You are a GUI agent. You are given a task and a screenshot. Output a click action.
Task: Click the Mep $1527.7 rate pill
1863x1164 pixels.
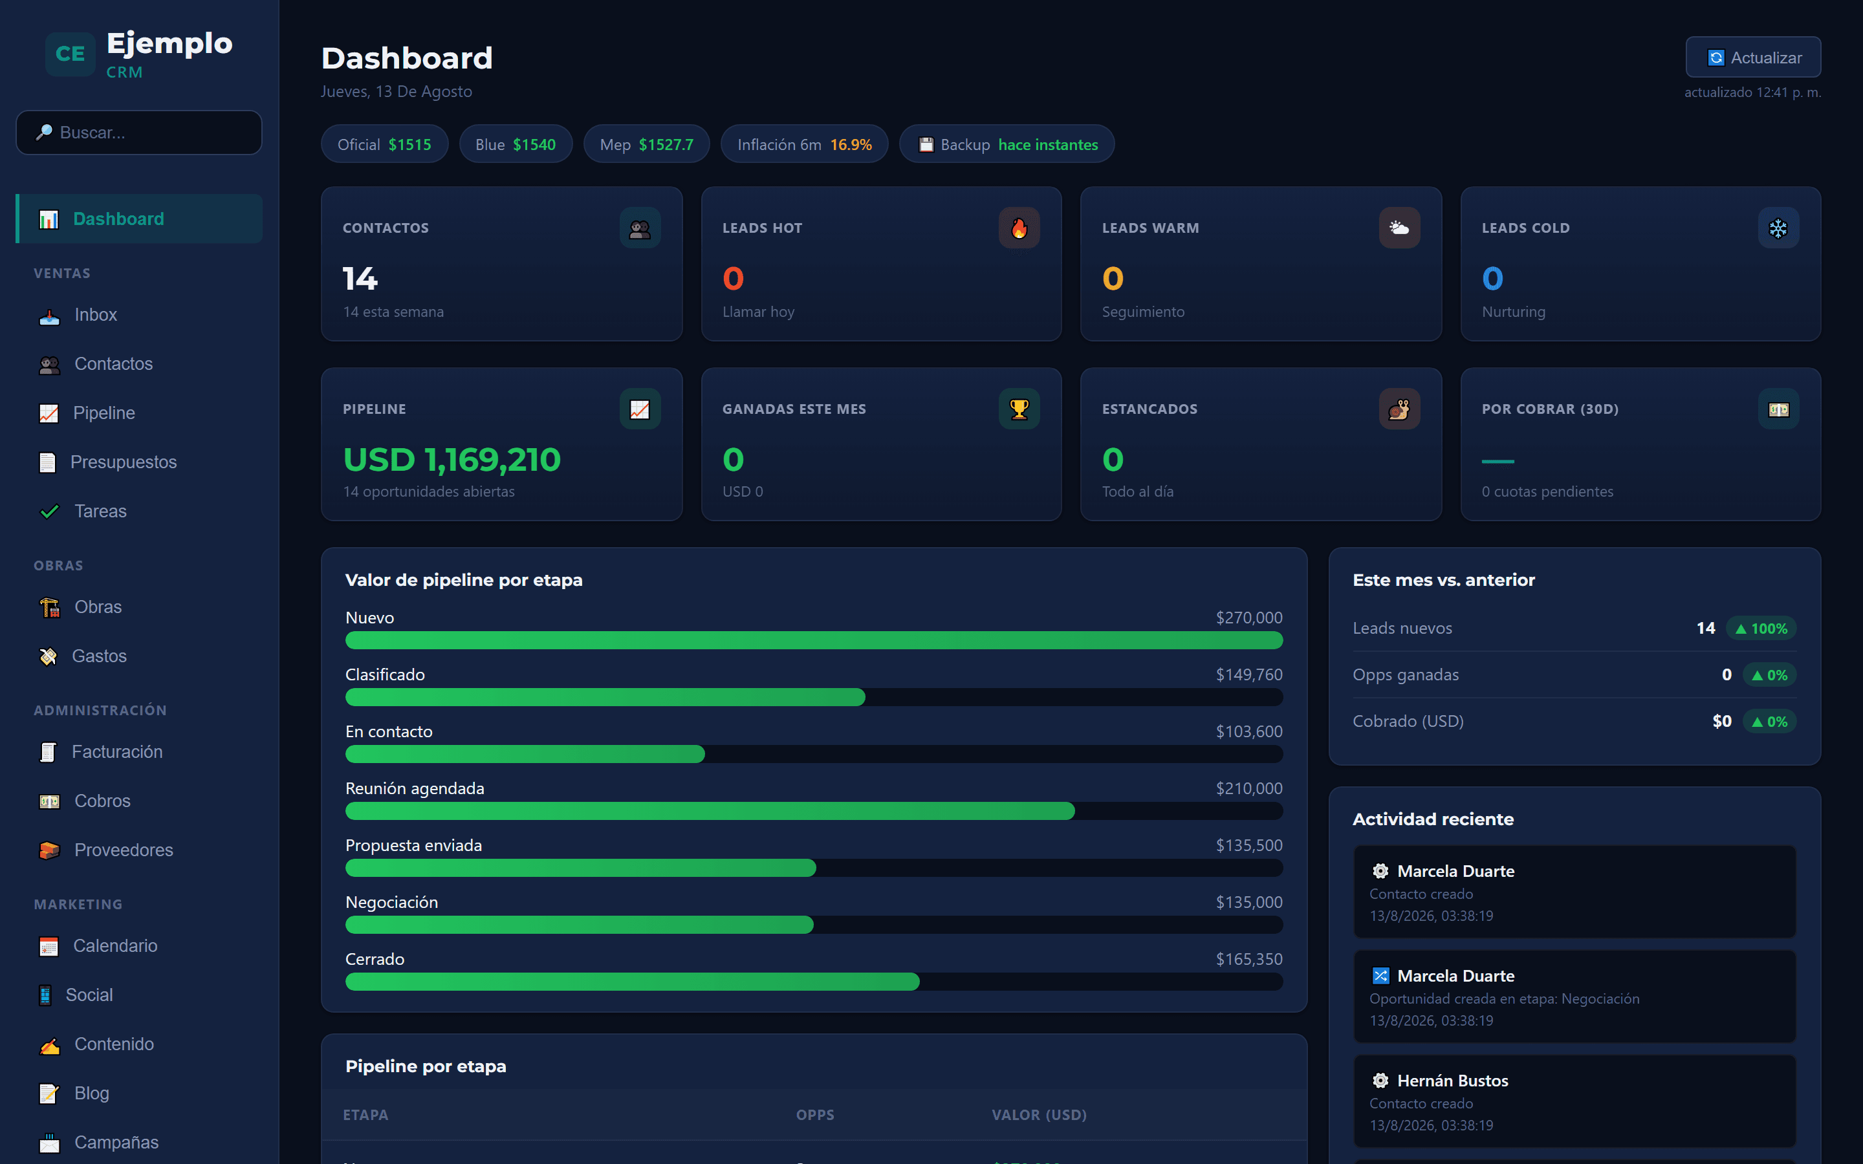pos(646,145)
